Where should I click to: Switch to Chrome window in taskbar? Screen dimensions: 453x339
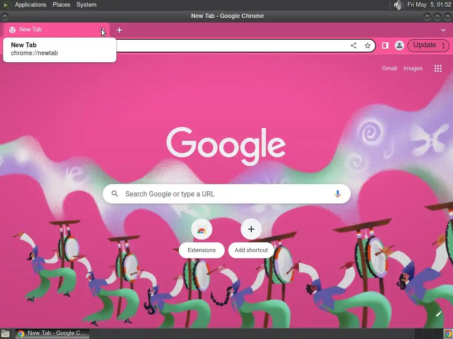53,333
